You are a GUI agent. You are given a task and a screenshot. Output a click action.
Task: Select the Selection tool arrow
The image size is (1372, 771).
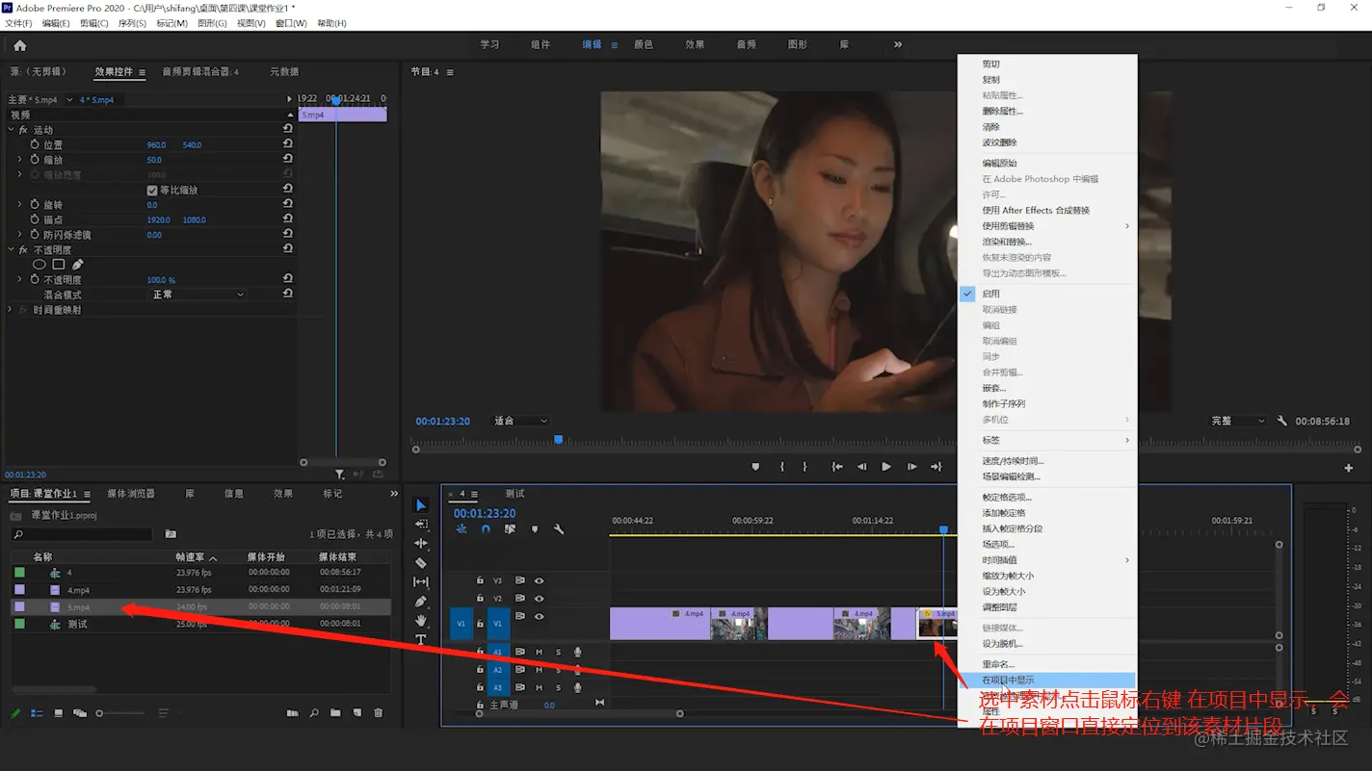421,505
